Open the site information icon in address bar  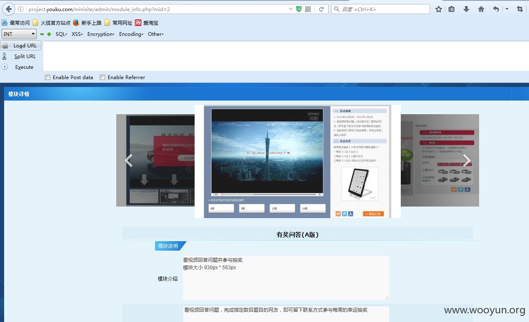pos(21,9)
